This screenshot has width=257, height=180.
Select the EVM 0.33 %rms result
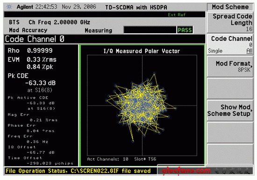[32, 59]
